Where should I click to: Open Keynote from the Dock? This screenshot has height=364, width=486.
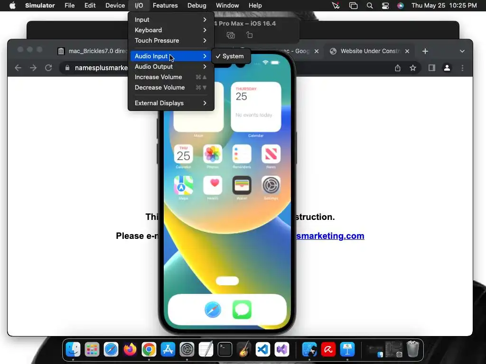347,350
